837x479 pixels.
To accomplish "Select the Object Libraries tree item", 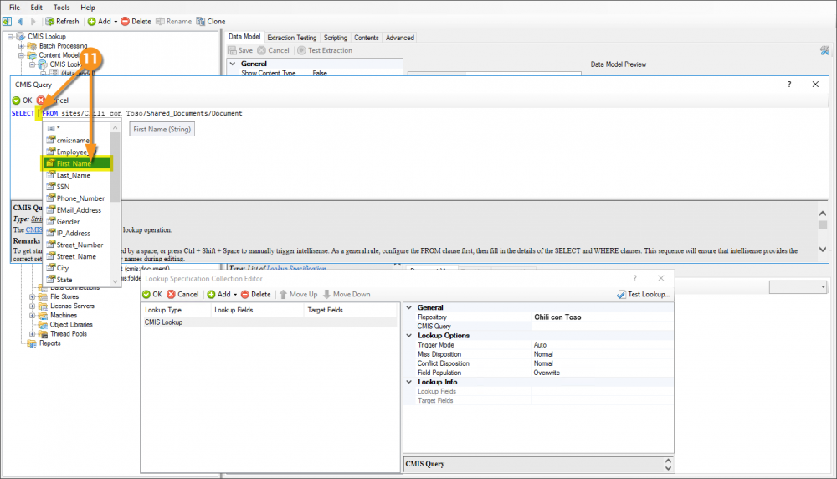I will (71, 325).
